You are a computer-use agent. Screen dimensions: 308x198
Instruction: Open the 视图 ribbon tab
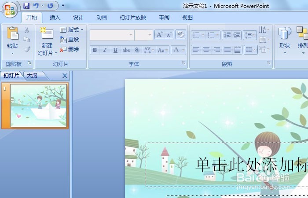(x=187, y=18)
